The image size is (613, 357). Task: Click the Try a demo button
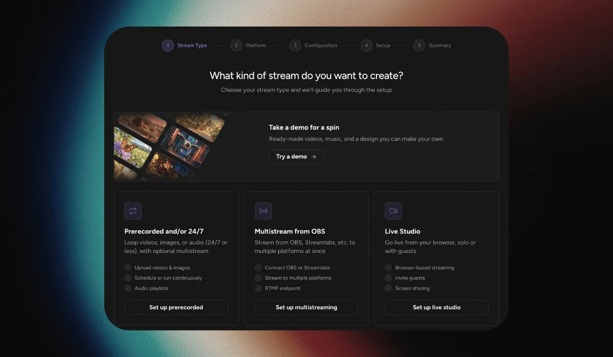point(297,157)
